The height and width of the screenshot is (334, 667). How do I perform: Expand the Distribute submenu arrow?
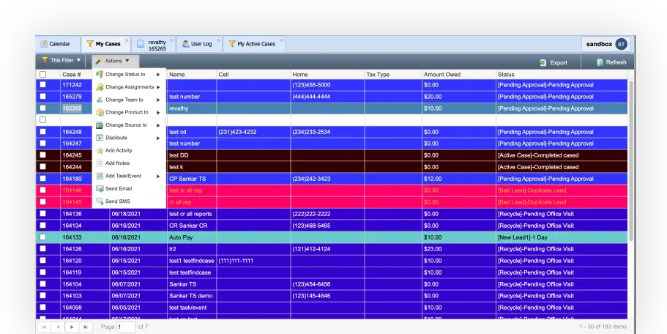pos(158,138)
